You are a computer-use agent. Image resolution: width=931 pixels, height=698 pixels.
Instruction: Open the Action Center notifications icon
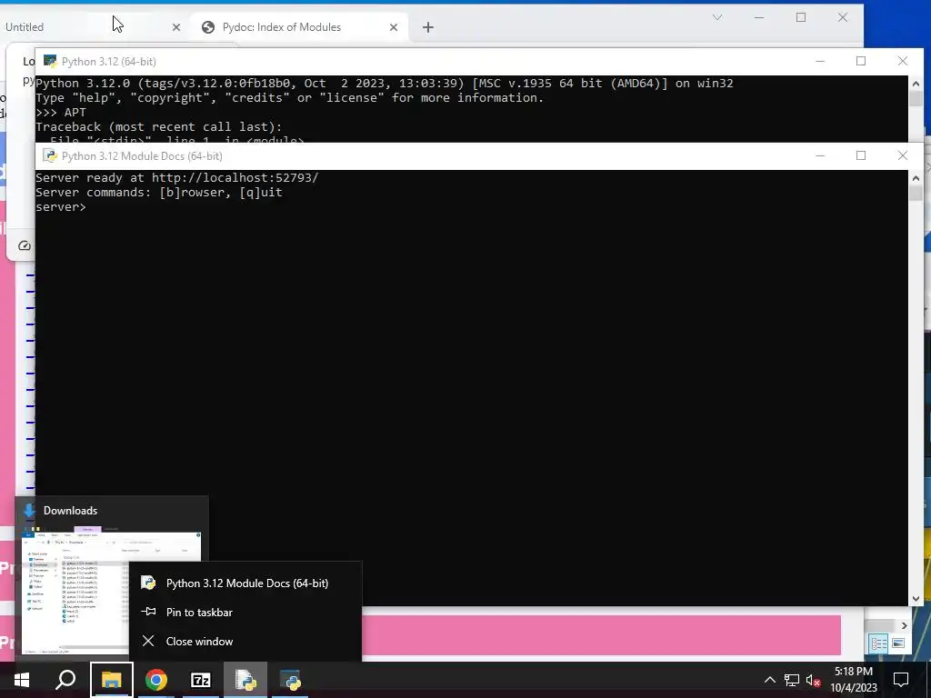(x=901, y=680)
